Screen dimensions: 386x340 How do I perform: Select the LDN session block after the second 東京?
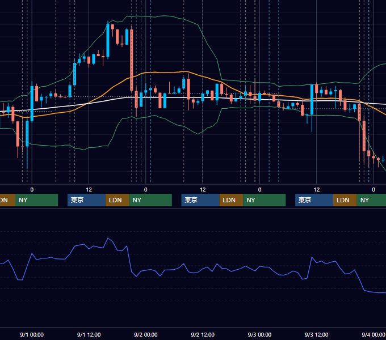click(231, 200)
